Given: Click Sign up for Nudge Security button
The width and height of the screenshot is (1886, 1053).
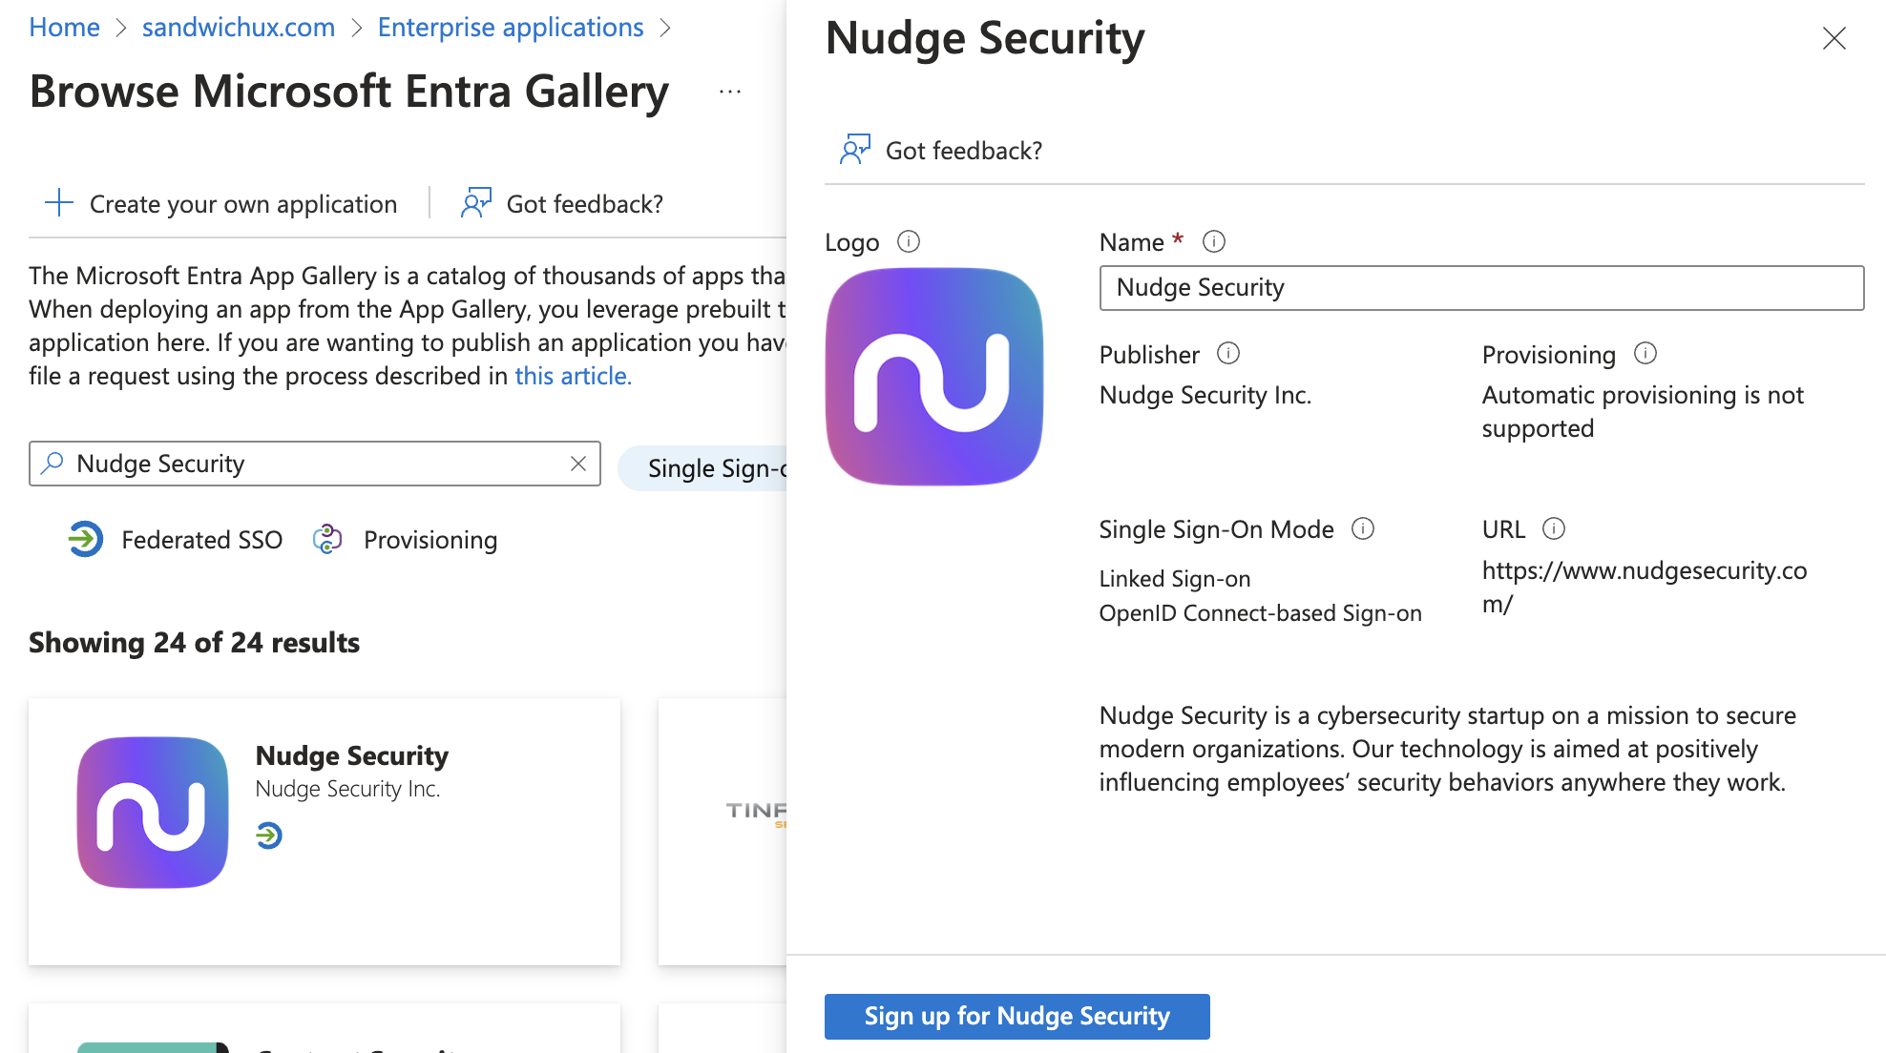Looking at the screenshot, I should tap(1016, 1016).
